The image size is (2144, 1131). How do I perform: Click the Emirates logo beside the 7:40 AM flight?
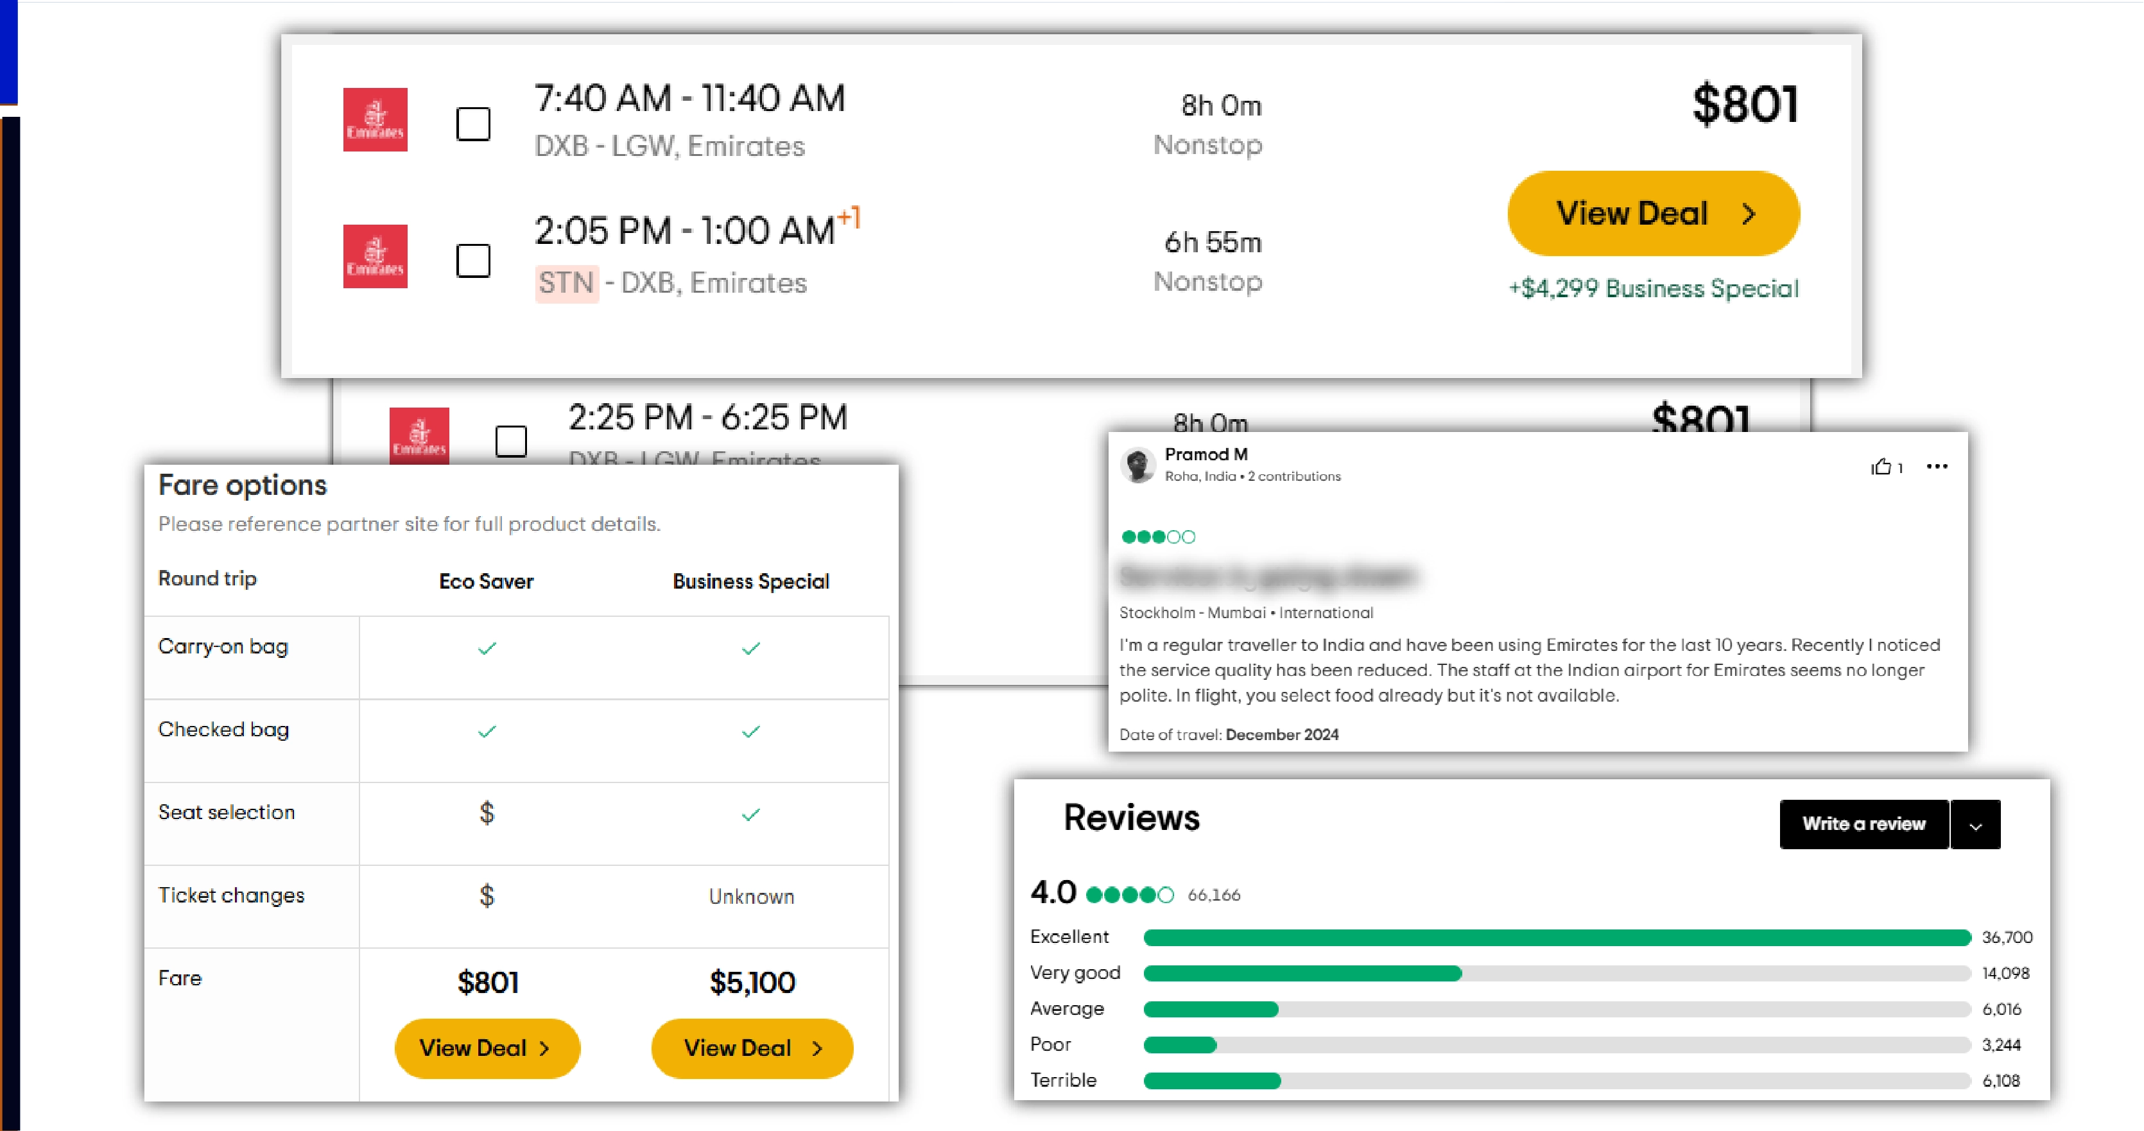(x=376, y=120)
